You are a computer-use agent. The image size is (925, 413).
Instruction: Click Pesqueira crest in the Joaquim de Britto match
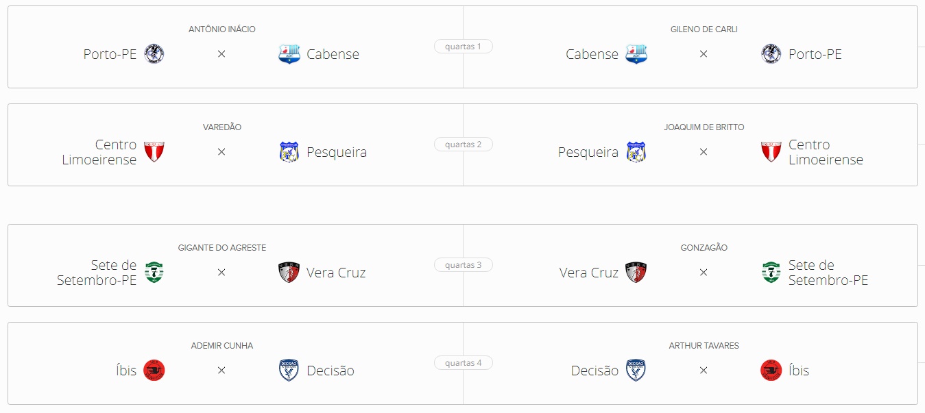636,152
